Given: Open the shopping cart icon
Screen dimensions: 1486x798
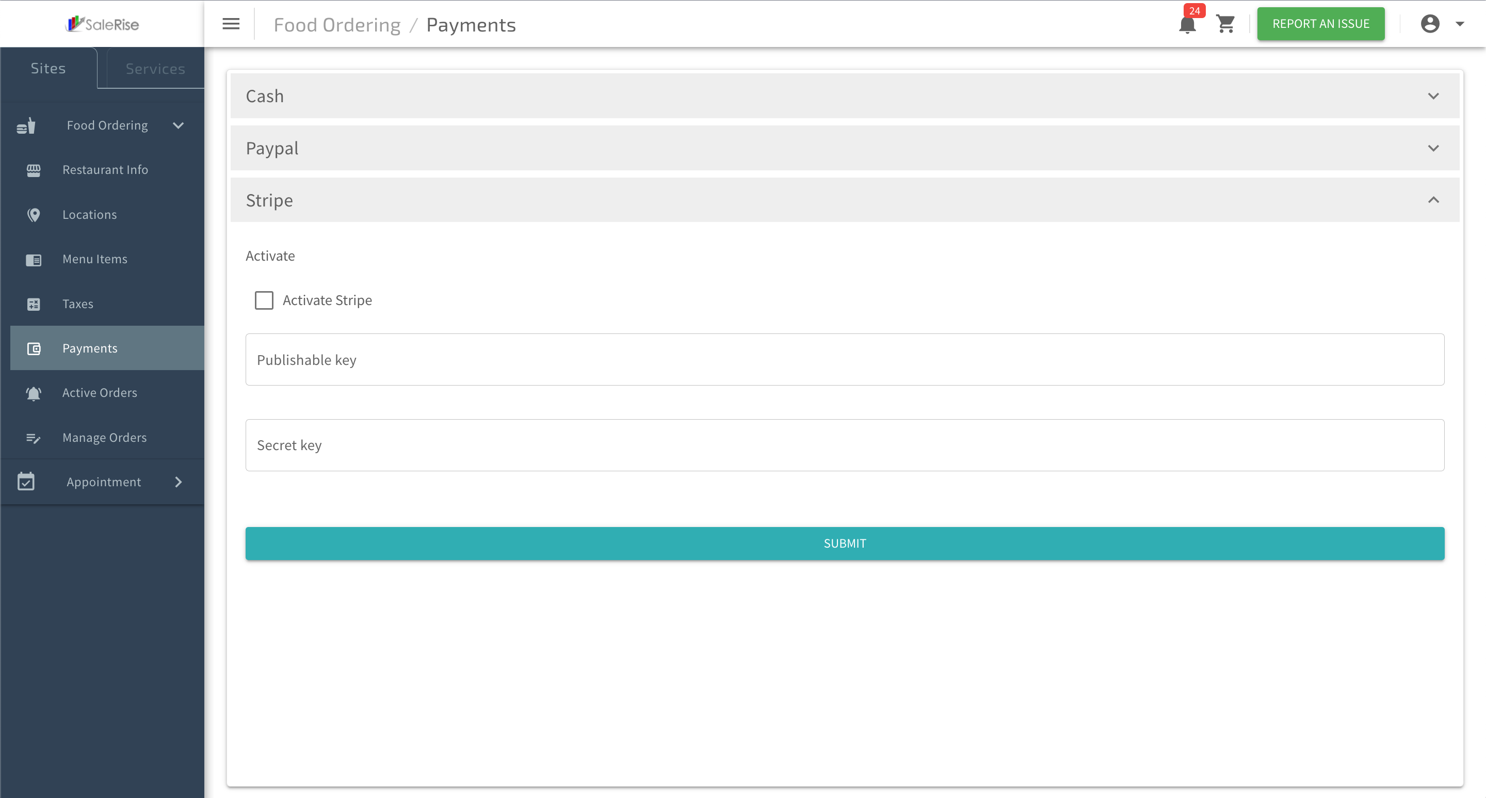Looking at the screenshot, I should click(x=1225, y=24).
